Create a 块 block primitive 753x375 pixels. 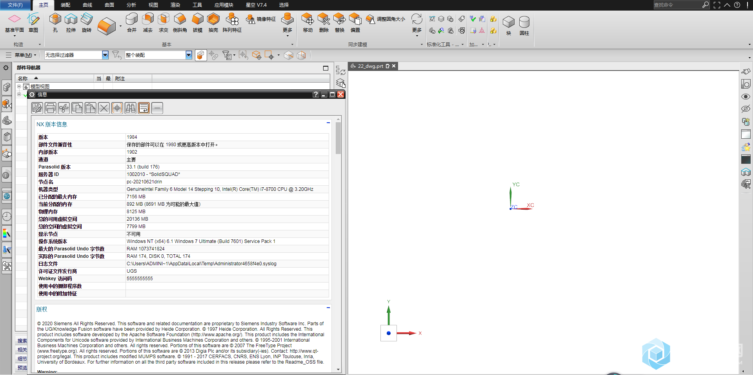(x=509, y=25)
